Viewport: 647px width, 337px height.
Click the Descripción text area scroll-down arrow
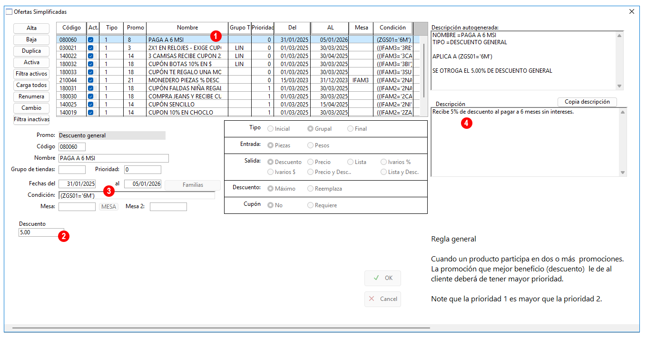pos(623,173)
